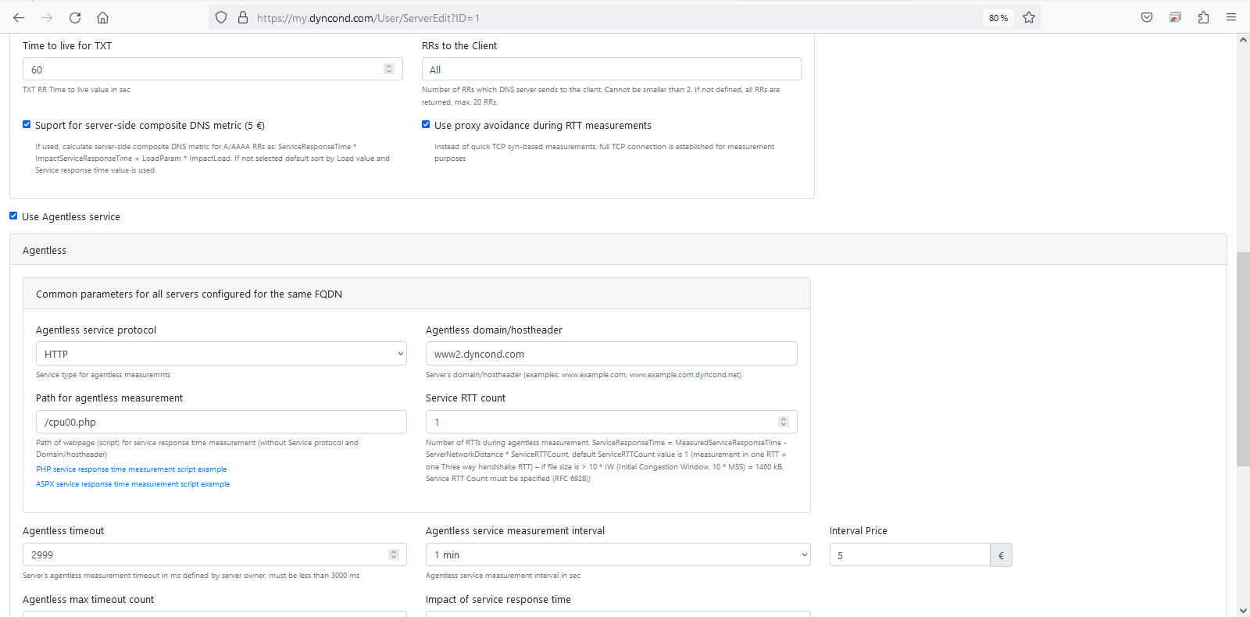
Task: Open ASPX service response time script example
Action: (x=133, y=484)
